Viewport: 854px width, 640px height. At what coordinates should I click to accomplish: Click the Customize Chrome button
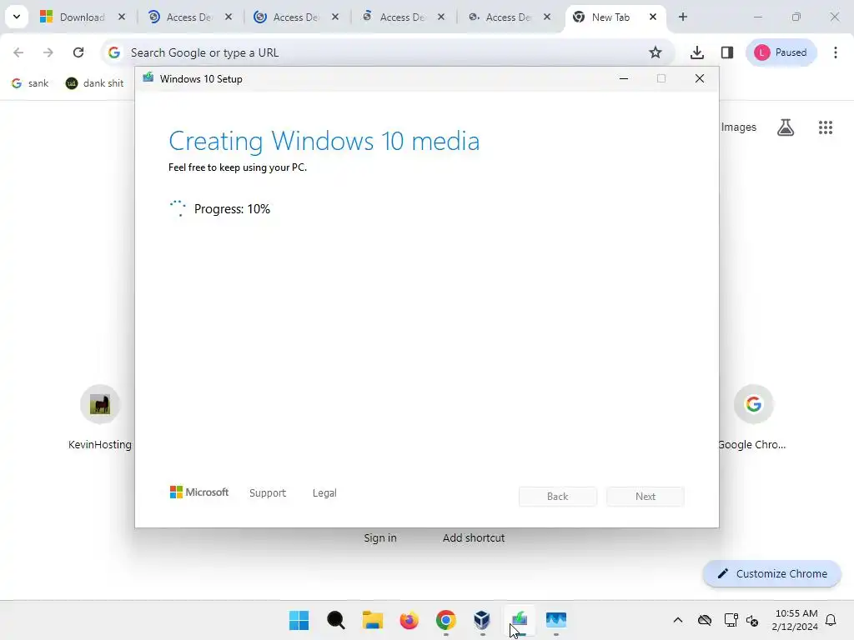[x=771, y=573]
